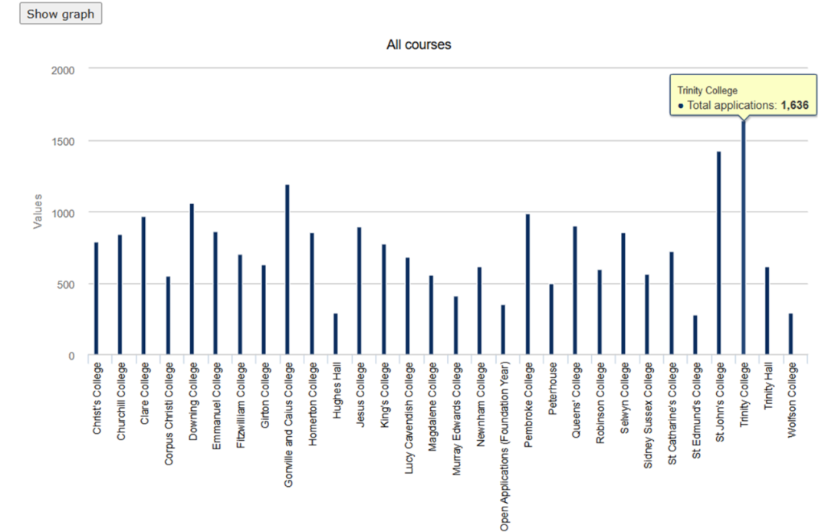Click the Show graph button
Image resolution: width=828 pixels, height=532 pixels.
click(x=61, y=14)
